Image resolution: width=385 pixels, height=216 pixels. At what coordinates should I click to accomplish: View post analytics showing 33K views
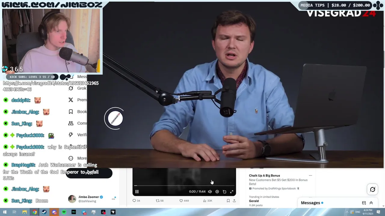[x=208, y=201]
